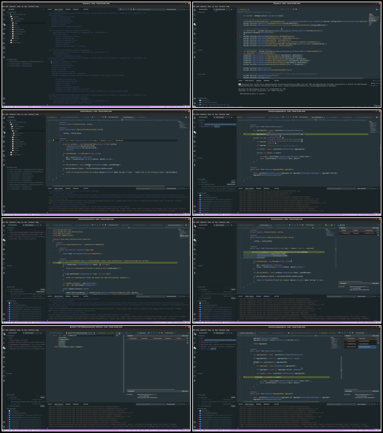Click Line 1 link in Untitled-2 Messages pane

pyautogui.click(x=154, y=394)
